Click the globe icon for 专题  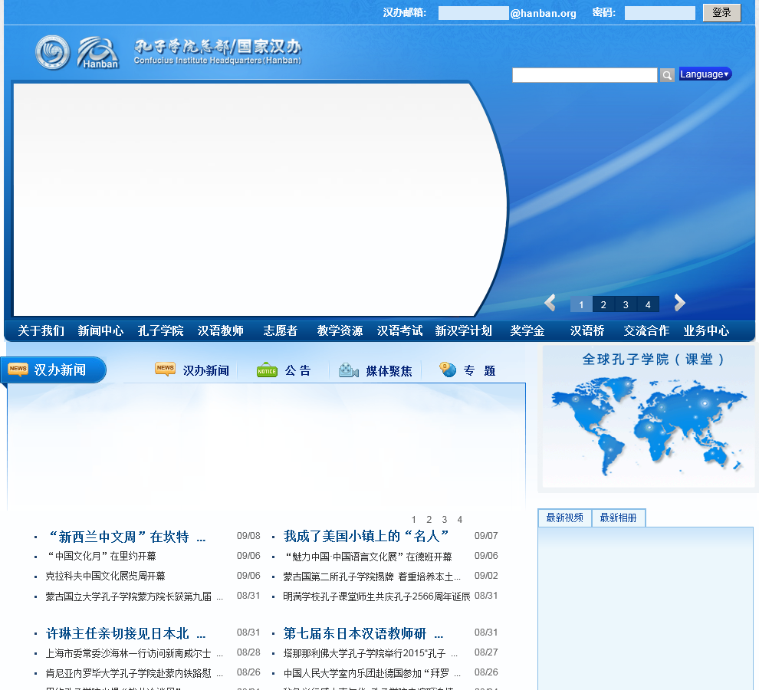[448, 370]
